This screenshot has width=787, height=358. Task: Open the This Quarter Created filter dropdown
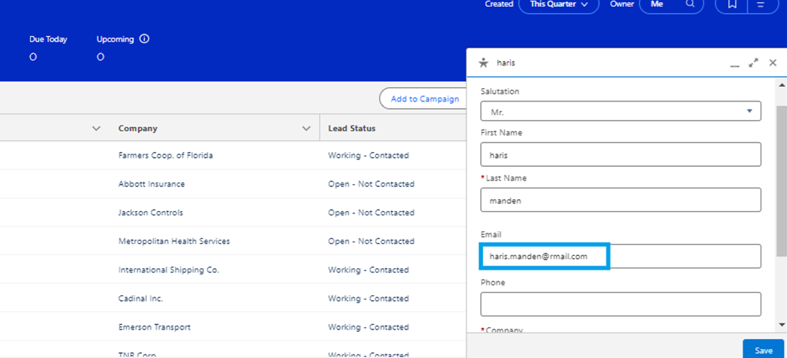(x=558, y=4)
